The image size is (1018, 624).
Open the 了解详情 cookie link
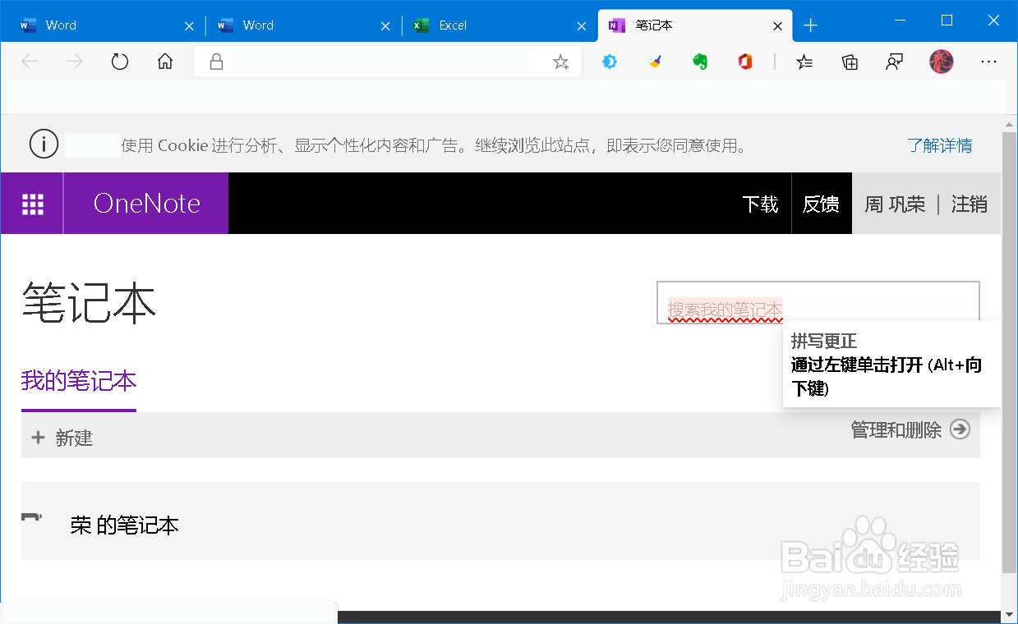[x=940, y=145]
